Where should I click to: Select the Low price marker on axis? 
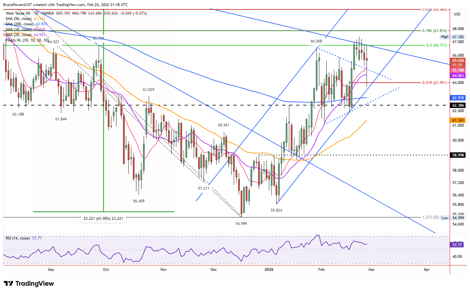(453, 218)
